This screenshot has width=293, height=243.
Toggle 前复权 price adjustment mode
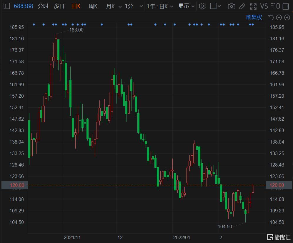coord(254,17)
